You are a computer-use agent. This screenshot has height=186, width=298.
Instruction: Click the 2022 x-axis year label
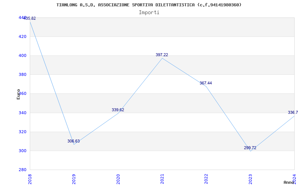[206, 179]
